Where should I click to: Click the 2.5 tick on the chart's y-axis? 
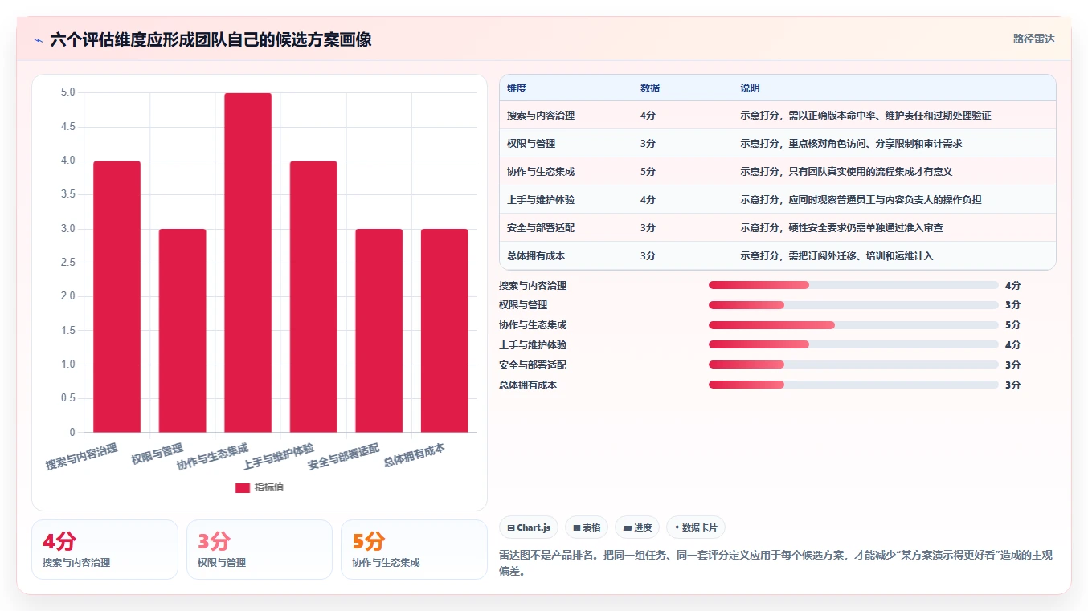[x=67, y=263]
